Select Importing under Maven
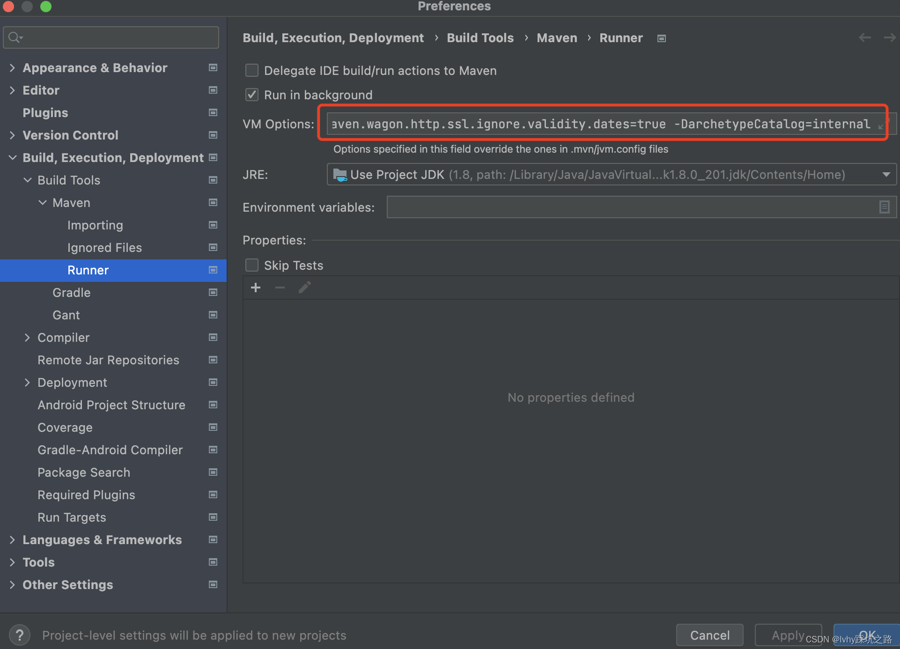900x649 pixels. 95,225
